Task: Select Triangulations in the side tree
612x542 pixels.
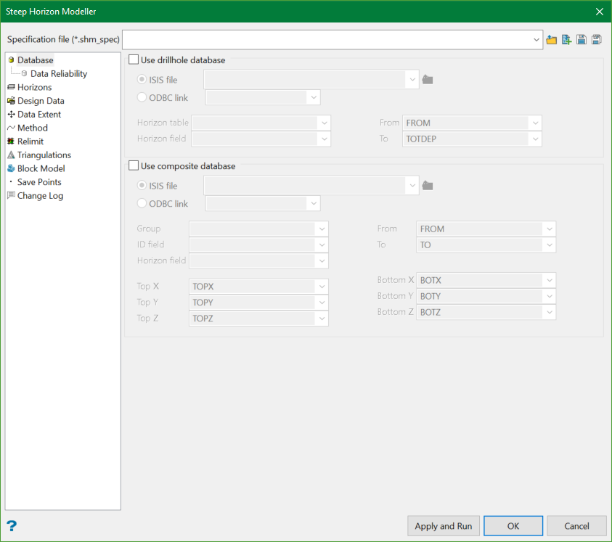Action: coord(44,155)
